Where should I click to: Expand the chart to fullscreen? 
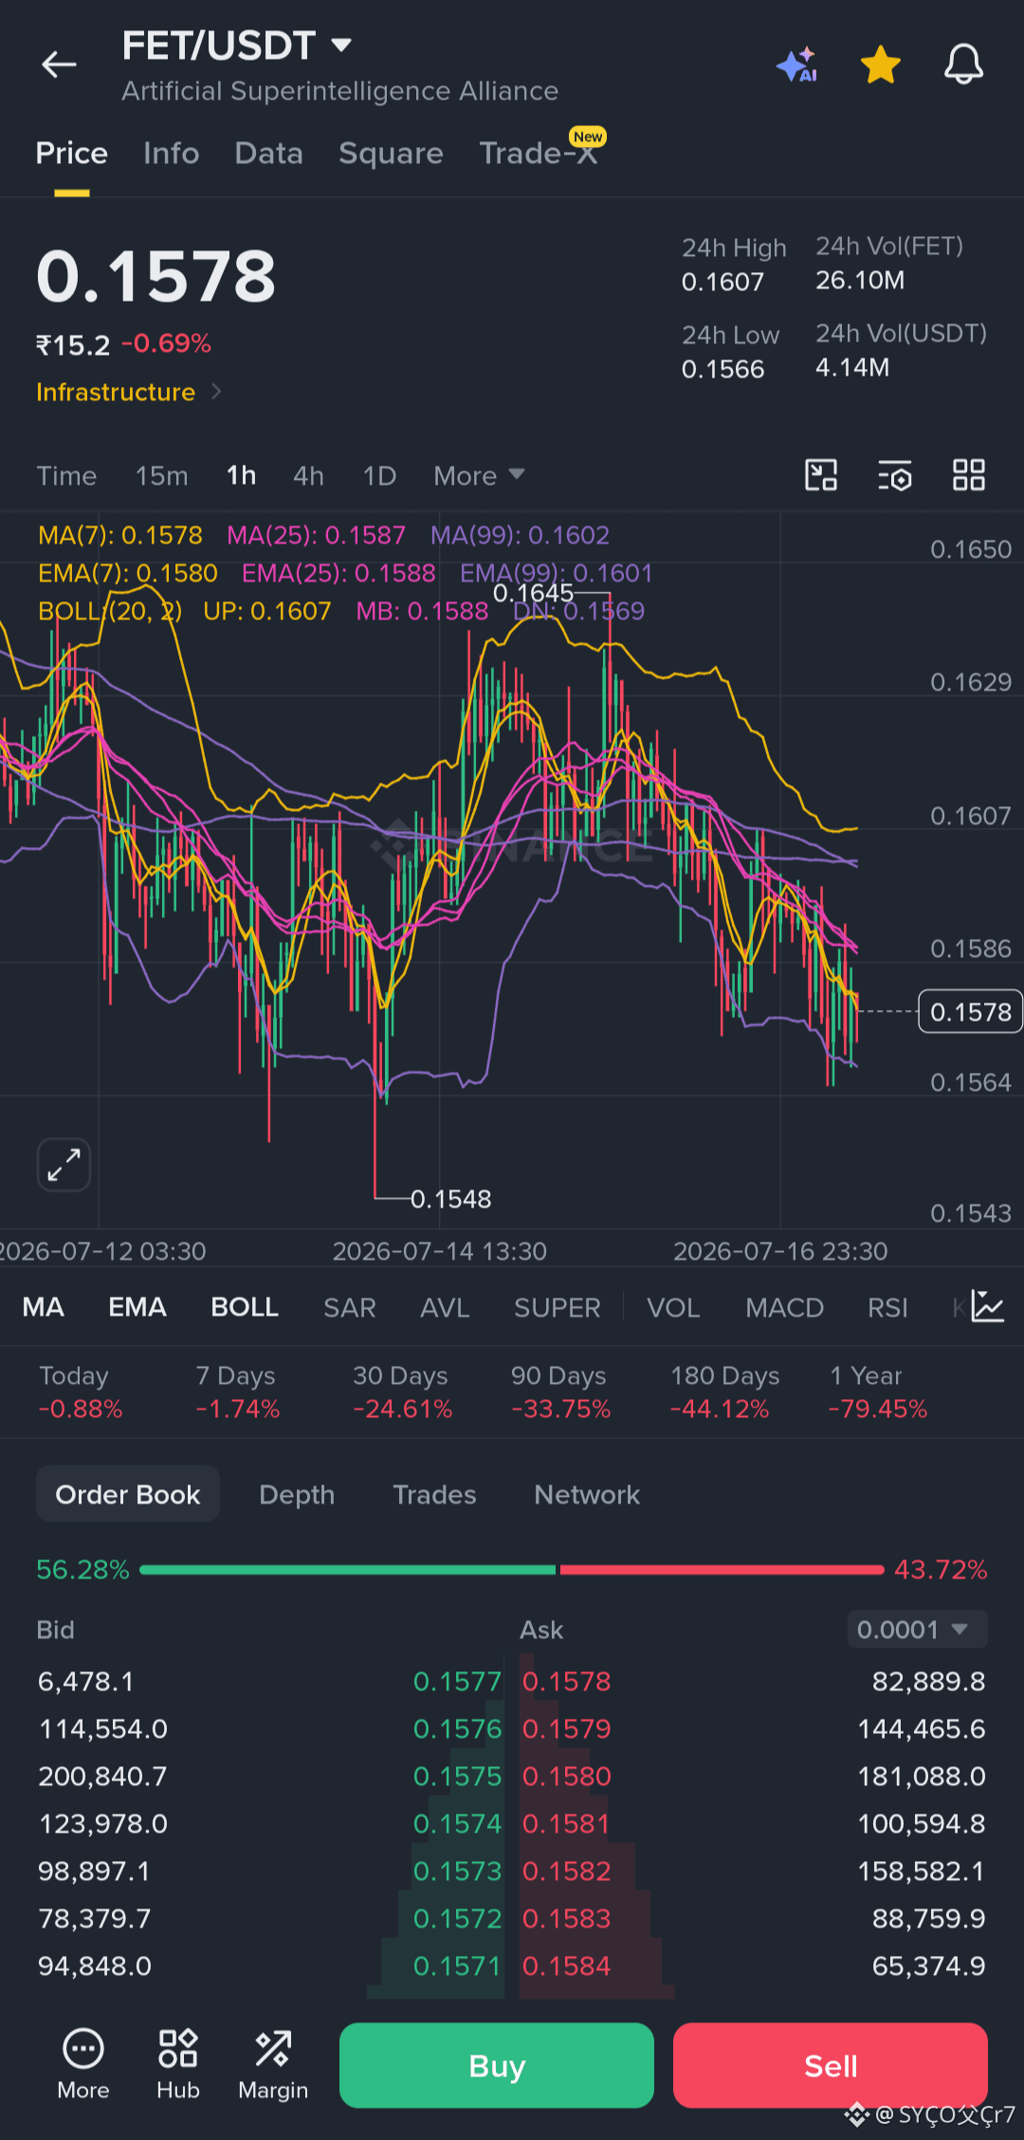click(x=64, y=1164)
